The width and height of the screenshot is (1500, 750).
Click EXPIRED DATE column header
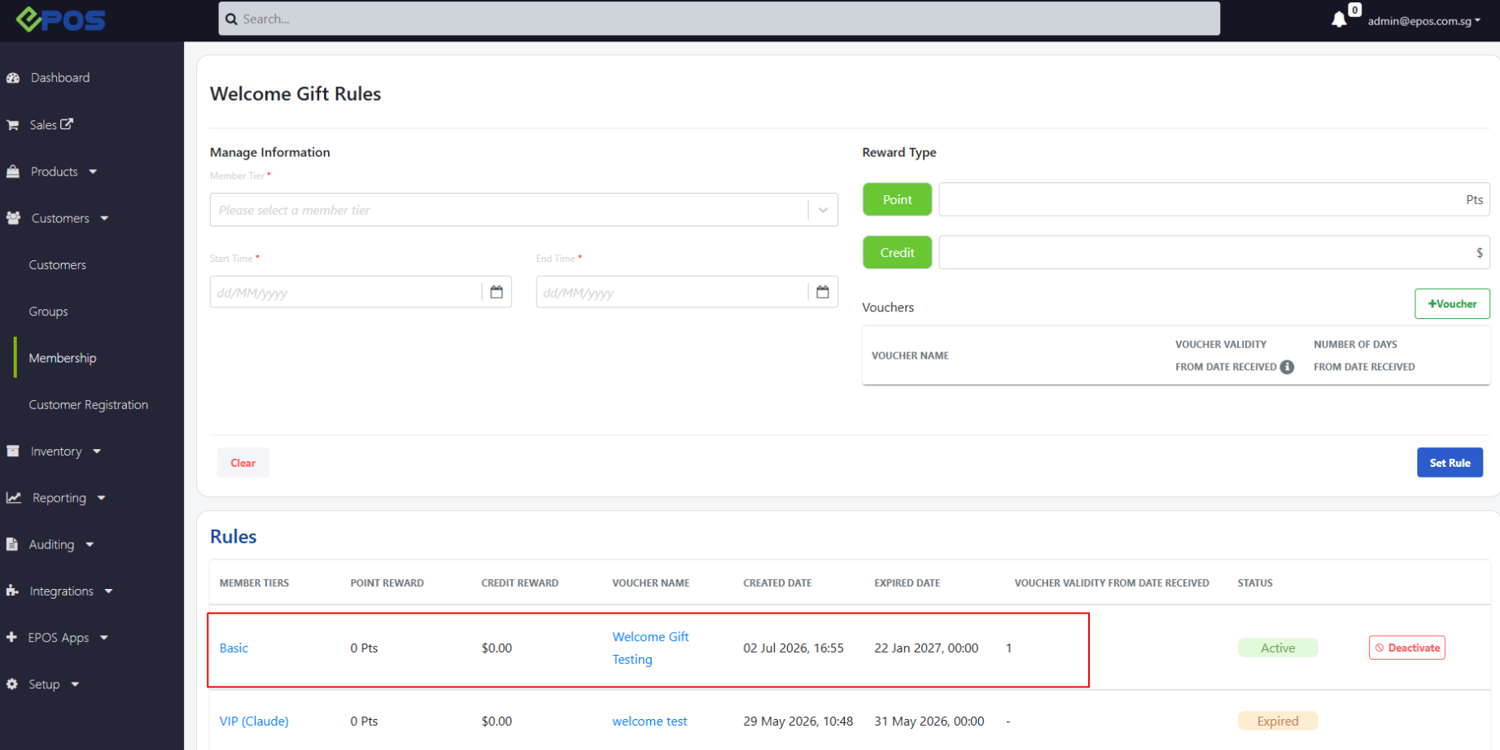click(907, 583)
